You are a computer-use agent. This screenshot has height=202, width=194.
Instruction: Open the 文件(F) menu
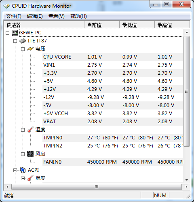point(14,16)
